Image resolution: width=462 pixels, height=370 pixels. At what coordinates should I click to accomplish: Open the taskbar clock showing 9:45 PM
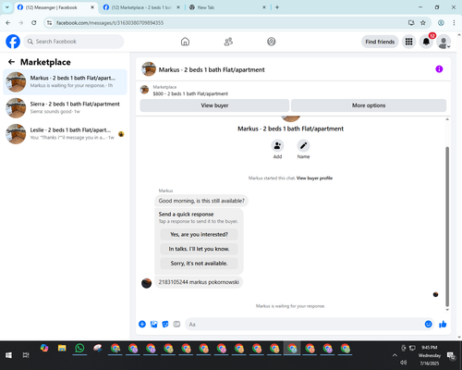coord(430,355)
